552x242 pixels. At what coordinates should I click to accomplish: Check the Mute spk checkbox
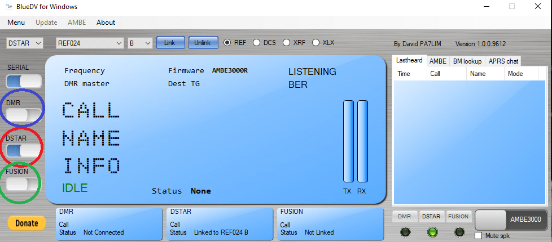479,235
